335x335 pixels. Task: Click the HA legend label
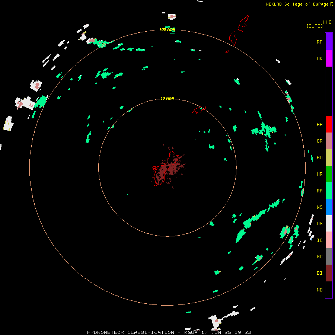click(x=319, y=124)
